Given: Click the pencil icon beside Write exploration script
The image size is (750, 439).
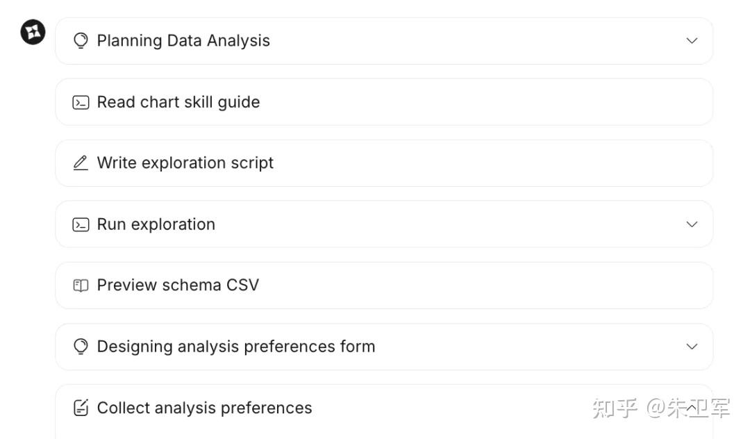Looking at the screenshot, I should [x=81, y=163].
